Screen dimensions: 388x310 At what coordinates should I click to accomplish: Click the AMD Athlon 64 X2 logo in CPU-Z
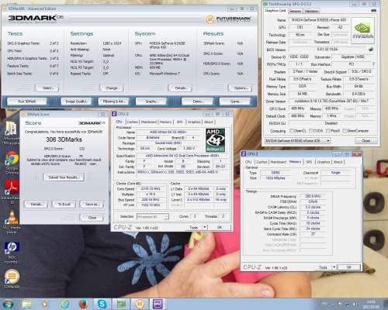coord(215,140)
